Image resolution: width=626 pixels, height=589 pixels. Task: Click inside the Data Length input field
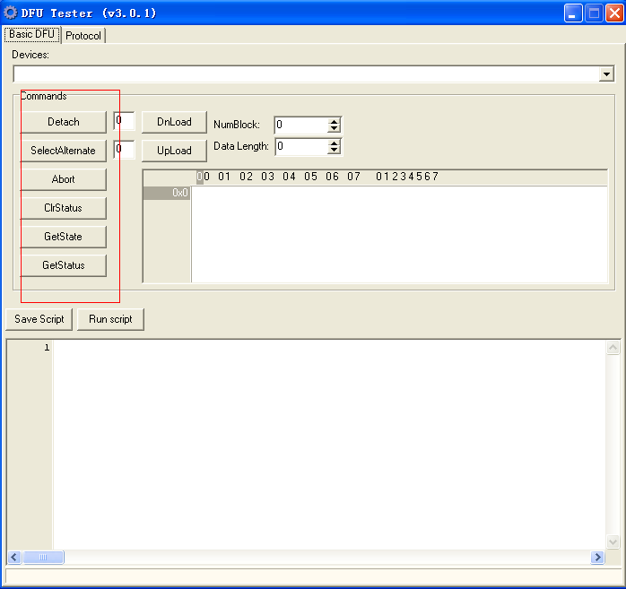(x=301, y=146)
